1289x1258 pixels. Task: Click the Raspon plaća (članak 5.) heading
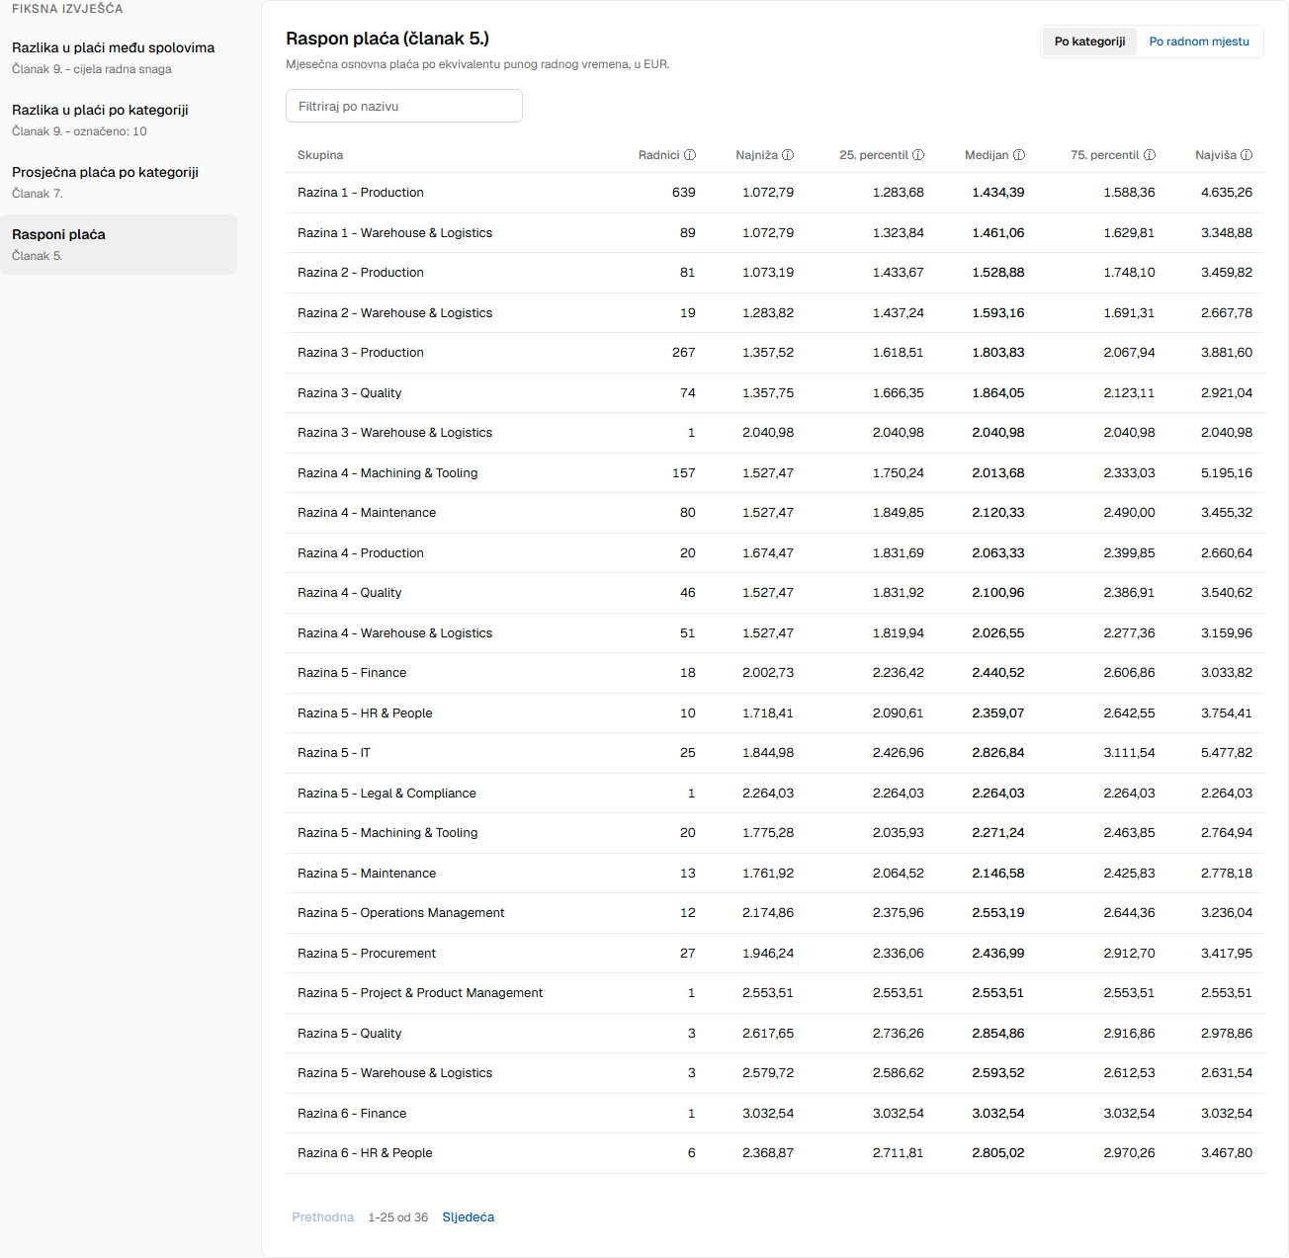[387, 39]
